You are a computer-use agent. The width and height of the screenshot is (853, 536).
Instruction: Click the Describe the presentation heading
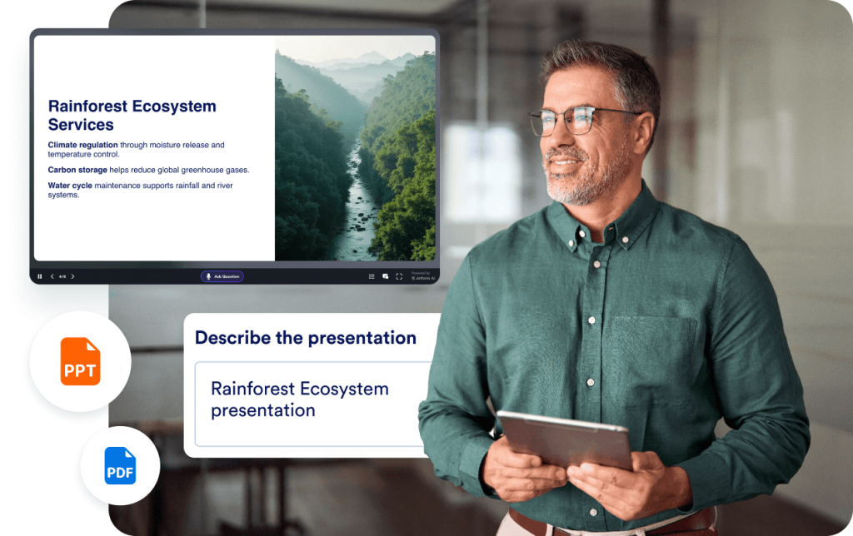pos(305,338)
